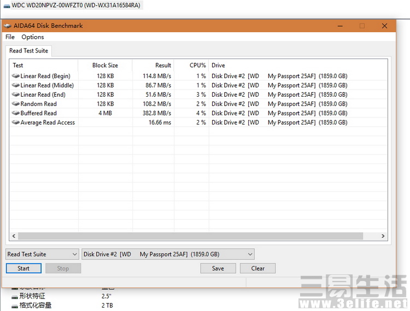410x311 pixels.
Task: Click the AIDA64 Disk Benchmark title bar icon
Action: (7, 26)
